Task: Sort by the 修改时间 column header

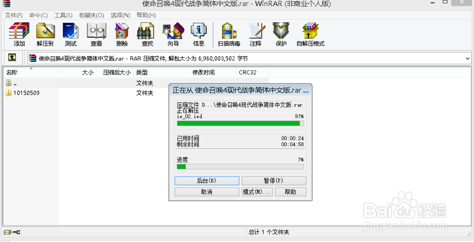Action: pos(213,72)
